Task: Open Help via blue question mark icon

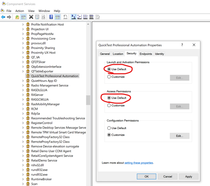Action: tap(51, 17)
